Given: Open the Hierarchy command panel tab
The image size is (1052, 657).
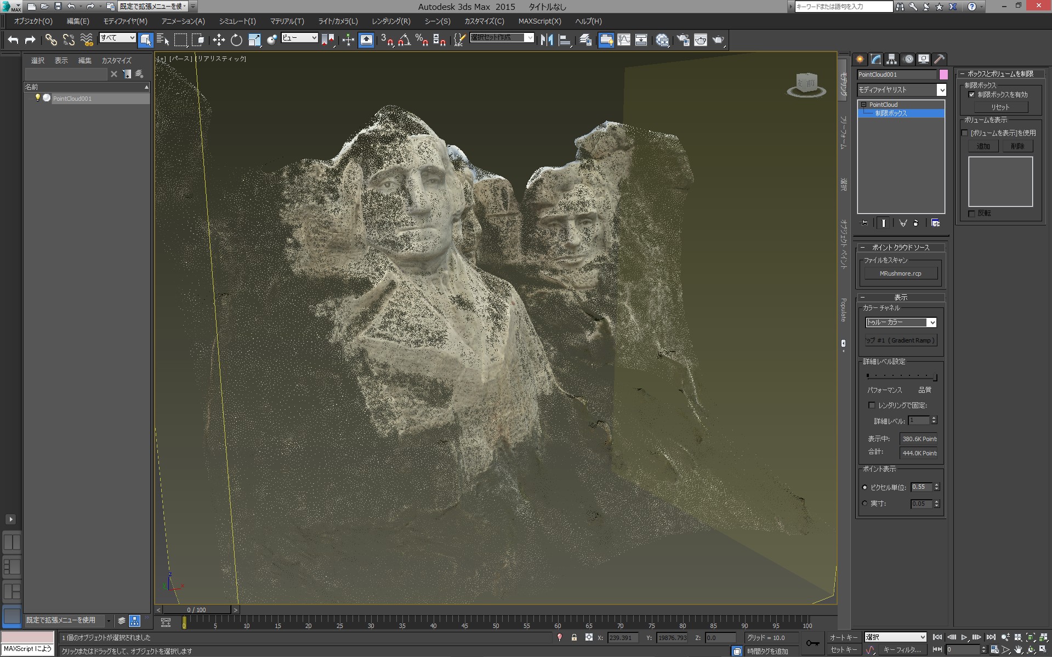Looking at the screenshot, I should tap(891, 59).
